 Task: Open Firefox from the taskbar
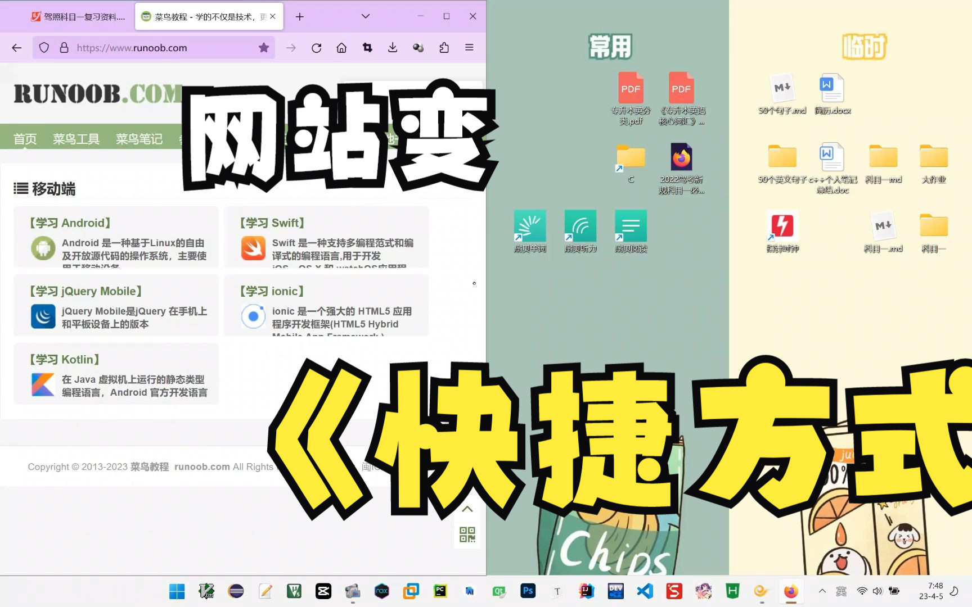tap(791, 591)
